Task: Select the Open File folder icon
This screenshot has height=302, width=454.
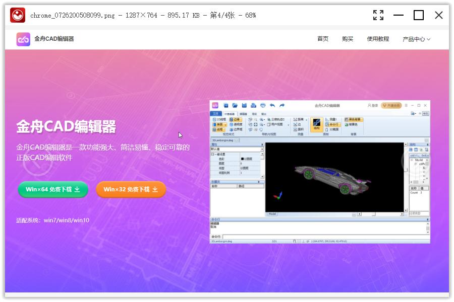Action: tap(235, 106)
